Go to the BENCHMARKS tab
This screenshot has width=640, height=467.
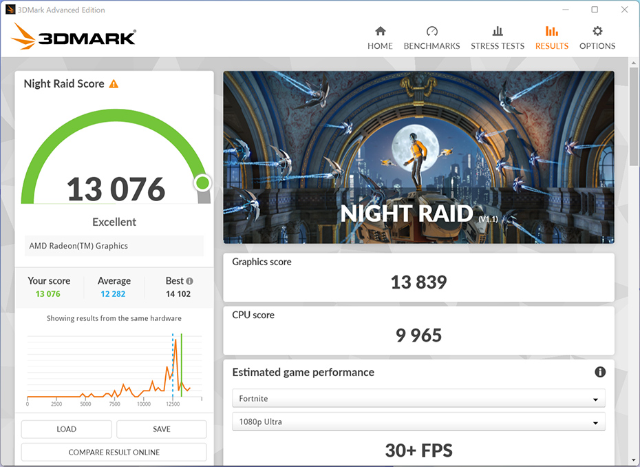tap(432, 38)
